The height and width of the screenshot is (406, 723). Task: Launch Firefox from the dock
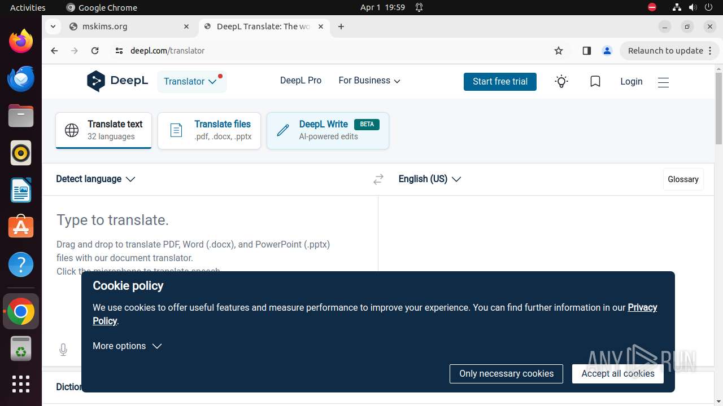tap(21, 41)
